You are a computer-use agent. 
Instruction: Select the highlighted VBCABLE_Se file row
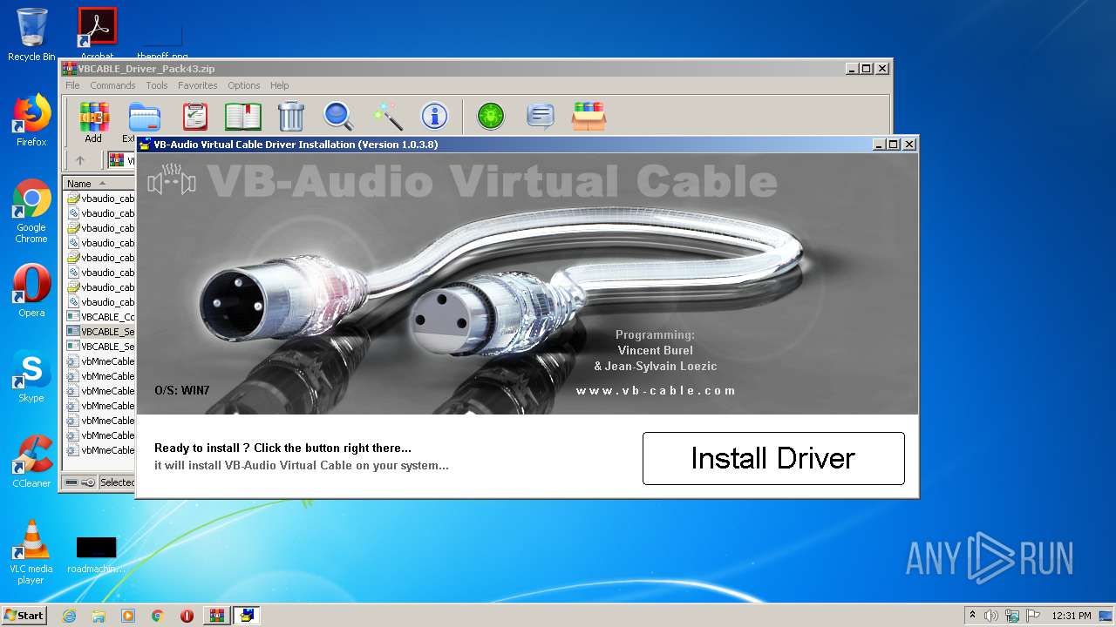click(x=100, y=332)
